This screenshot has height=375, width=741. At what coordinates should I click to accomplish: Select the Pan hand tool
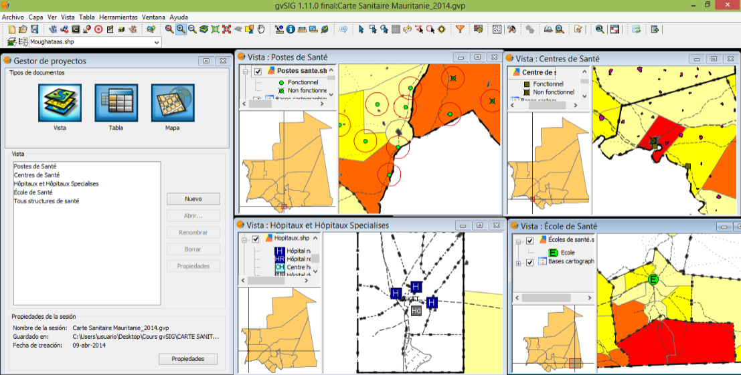tap(261, 29)
